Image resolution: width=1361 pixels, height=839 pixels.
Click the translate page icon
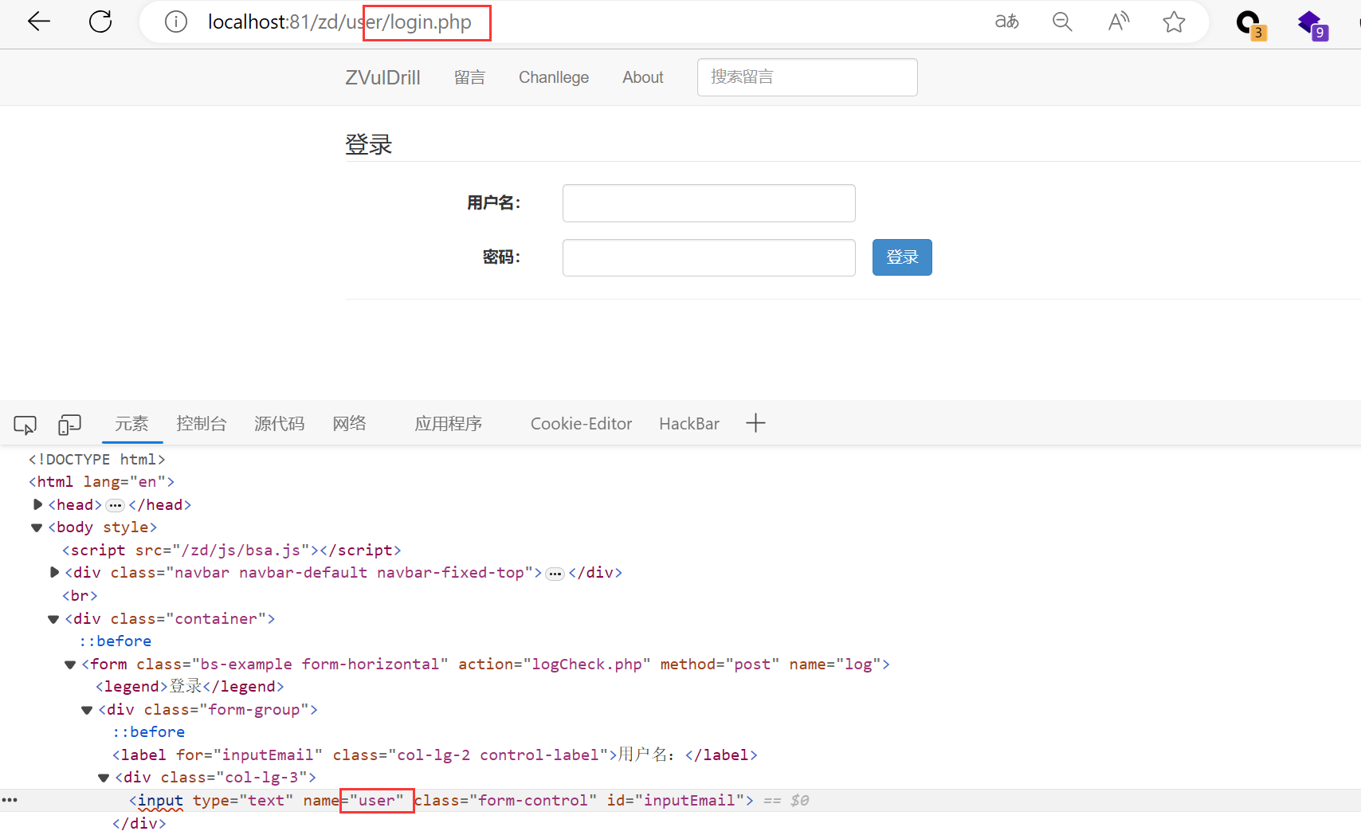[1007, 22]
